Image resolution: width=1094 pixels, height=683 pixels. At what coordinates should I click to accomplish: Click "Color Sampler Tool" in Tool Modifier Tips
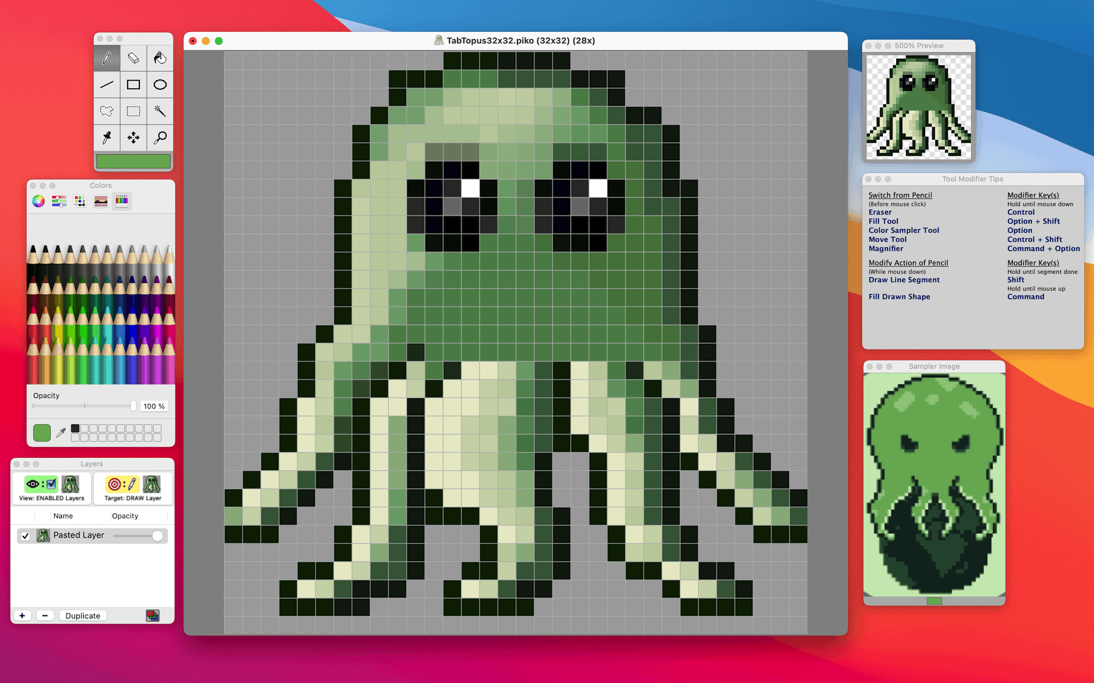(x=904, y=230)
